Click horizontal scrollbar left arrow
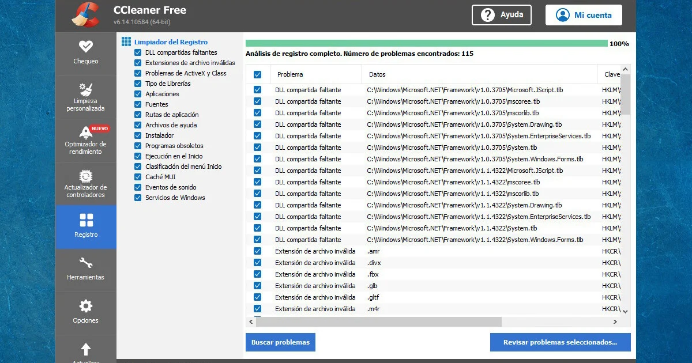This screenshot has width=692, height=363. click(251, 322)
